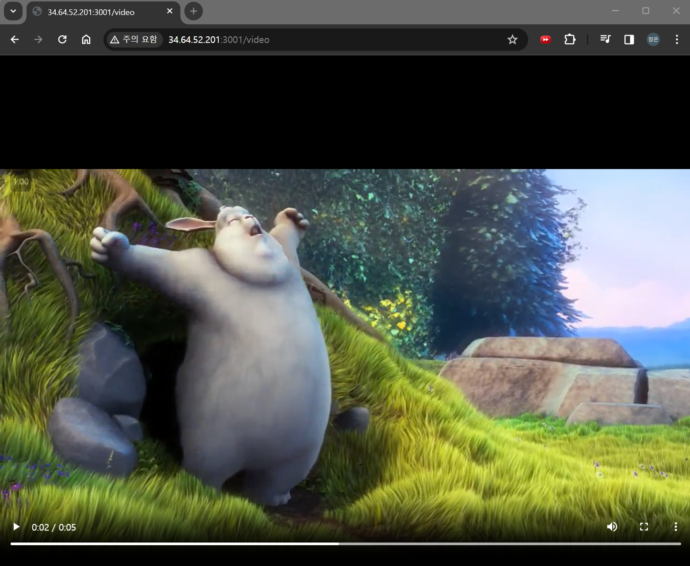Image resolution: width=690 pixels, height=566 pixels.
Task: Reload the current page
Action: click(x=62, y=39)
